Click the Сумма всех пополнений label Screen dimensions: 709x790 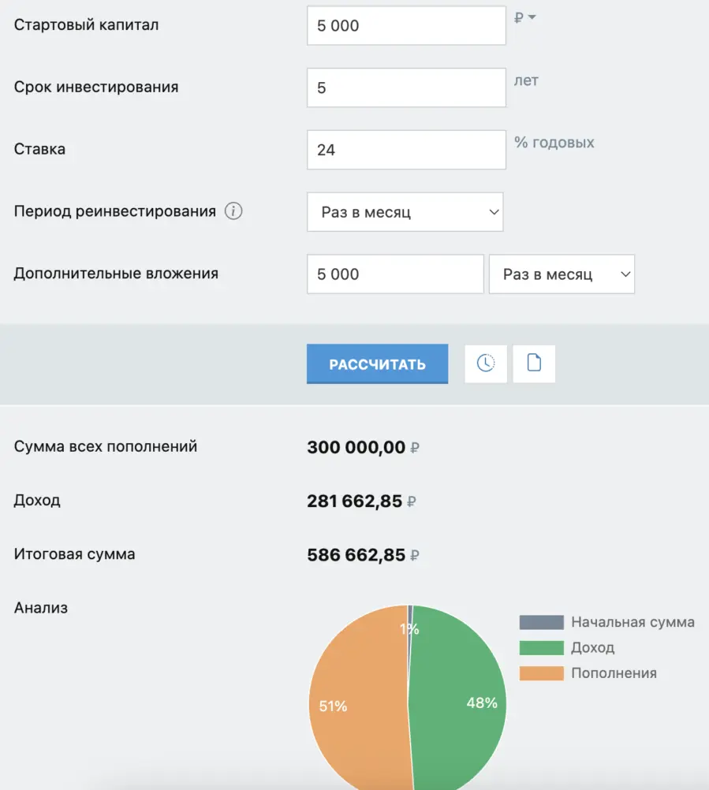(106, 446)
